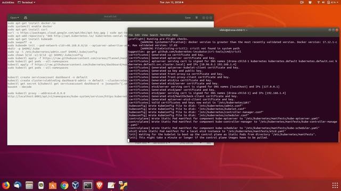Screen dimensions: 341x191
Task: Open gedit's hamburger menu
Action: pyautogui.click(x=197, y=18)
